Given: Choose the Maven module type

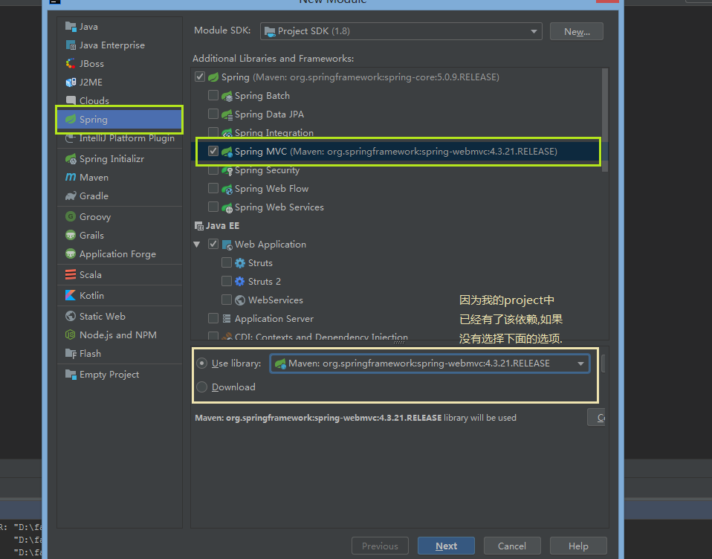Looking at the screenshot, I should [120, 177].
